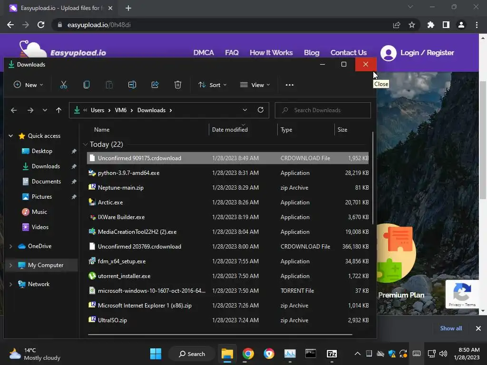Viewport: 487px width, 365px height.
Task: Open 7-Zip from the taskbar
Action: (331, 354)
